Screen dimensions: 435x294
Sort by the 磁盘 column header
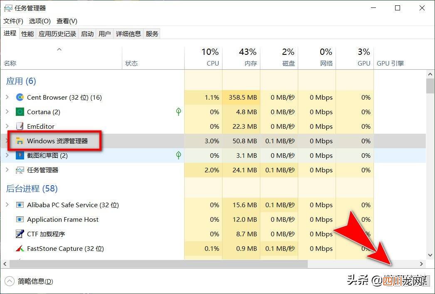point(279,58)
